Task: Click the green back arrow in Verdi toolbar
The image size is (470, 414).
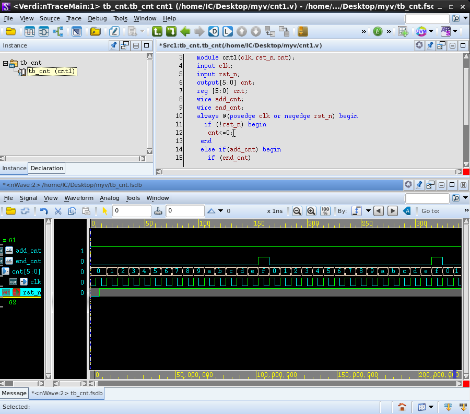Action: tap(185, 31)
